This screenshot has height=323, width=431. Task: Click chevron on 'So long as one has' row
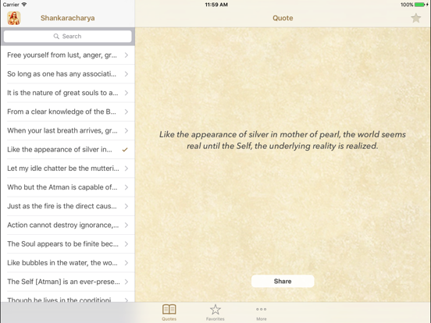(x=126, y=74)
